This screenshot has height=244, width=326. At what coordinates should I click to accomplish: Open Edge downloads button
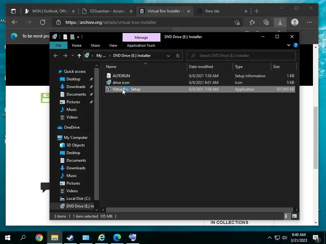pos(280,22)
